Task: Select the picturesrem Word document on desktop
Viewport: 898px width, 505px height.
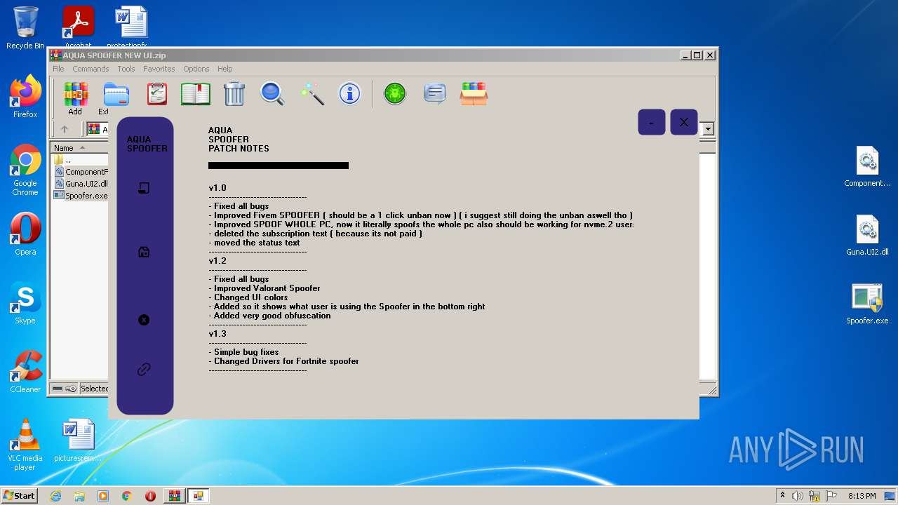Action: 78,440
